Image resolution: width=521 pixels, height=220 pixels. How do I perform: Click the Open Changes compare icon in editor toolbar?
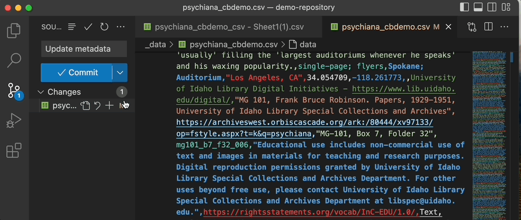pyautogui.click(x=472, y=26)
